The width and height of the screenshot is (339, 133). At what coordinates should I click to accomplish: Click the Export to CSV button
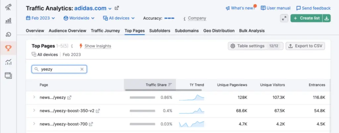coord(305,46)
